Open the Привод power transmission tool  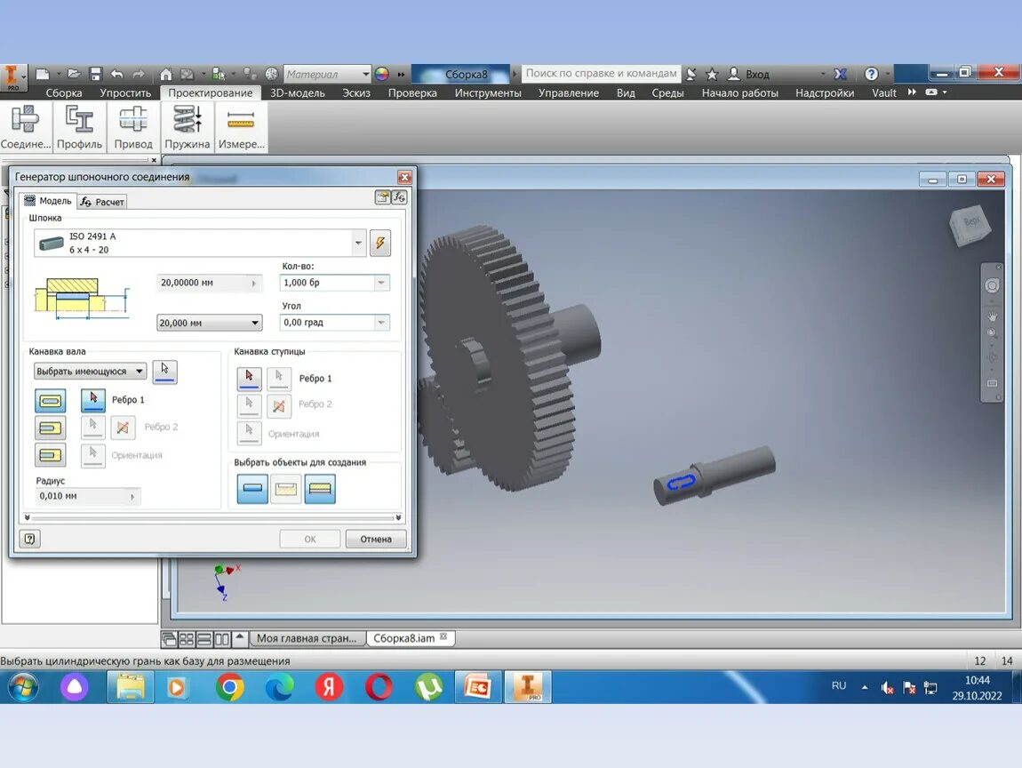pos(133,128)
